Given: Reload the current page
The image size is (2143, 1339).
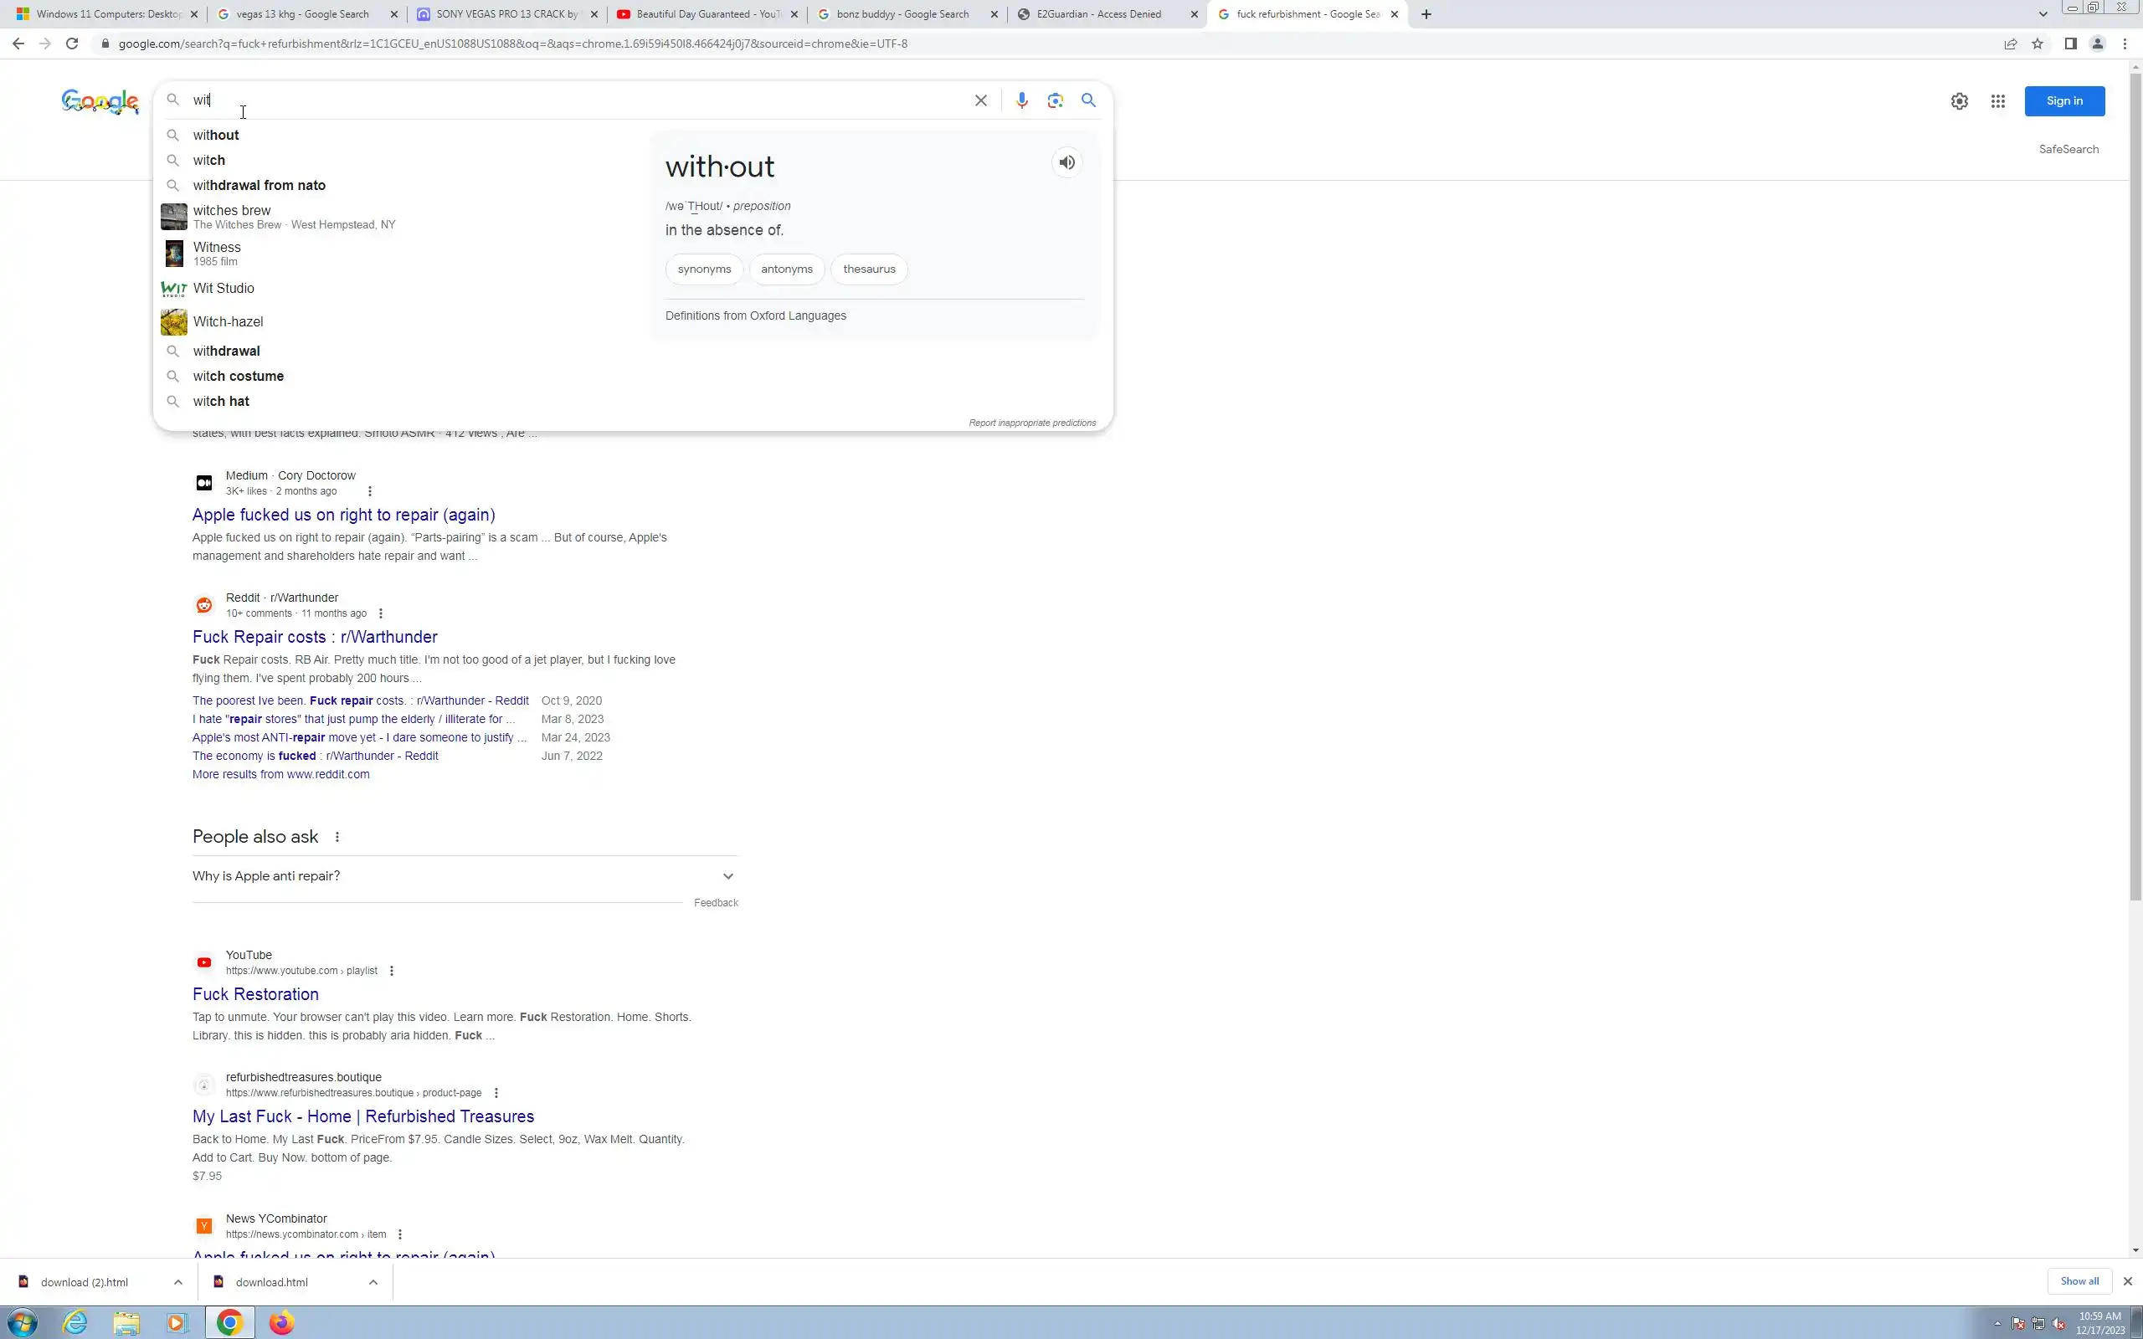Looking at the screenshot, I should [x=72, y=44].
